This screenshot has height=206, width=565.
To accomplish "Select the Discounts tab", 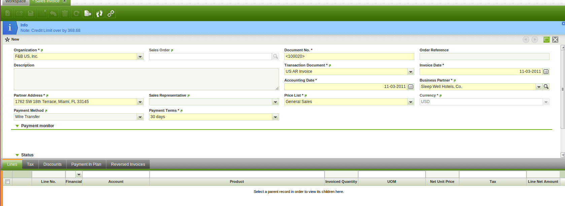I will pyautogui.click(x=52, y=164).
